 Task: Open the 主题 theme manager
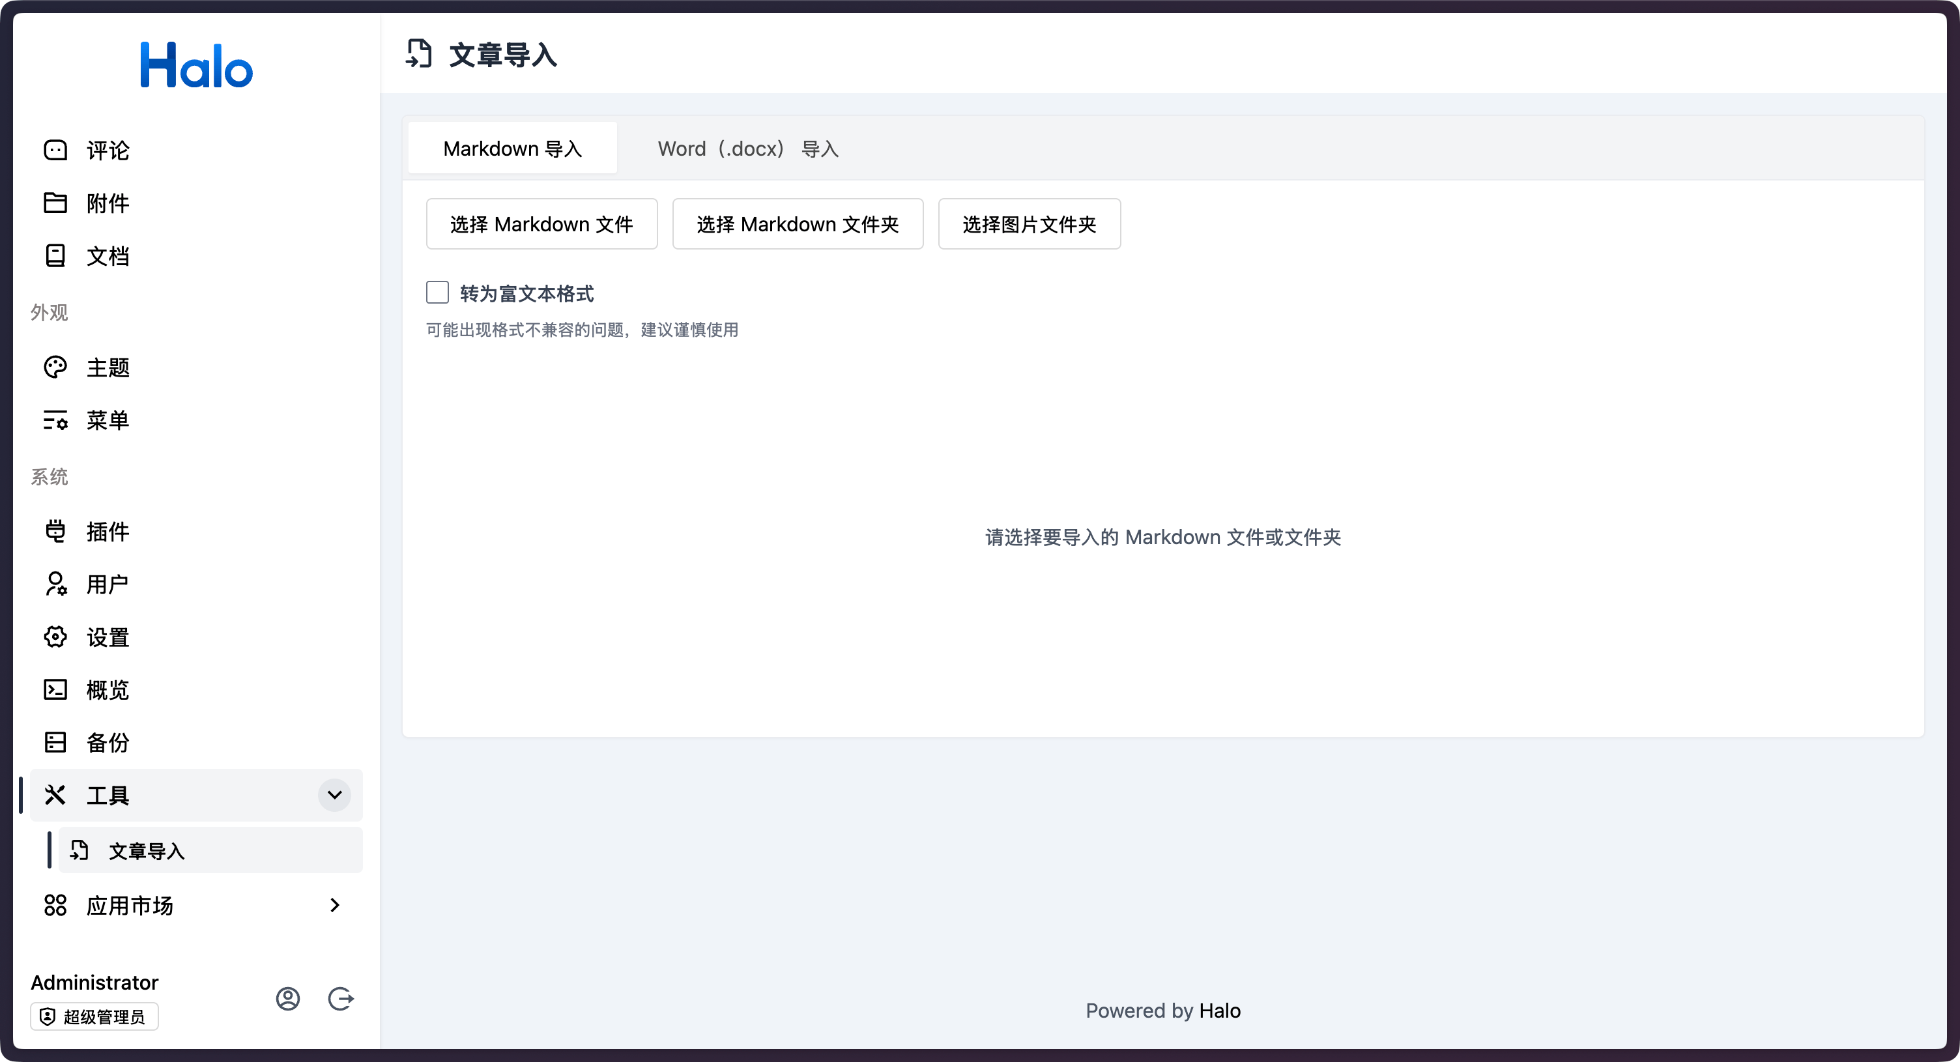(x=108, y=367)
